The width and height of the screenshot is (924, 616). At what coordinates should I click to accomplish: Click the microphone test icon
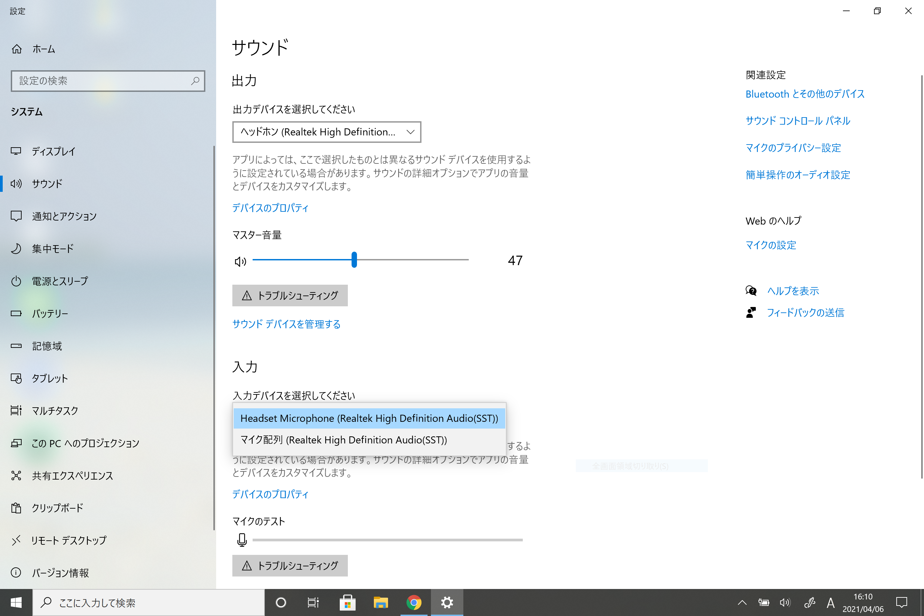point(242,540)
